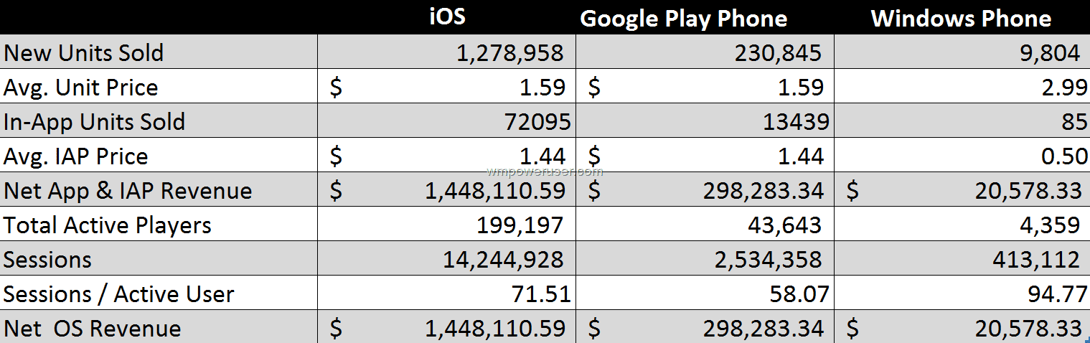The image size is (1090, 343).
Task: Click iOS total active players 199,197
Action: [446, 225]
